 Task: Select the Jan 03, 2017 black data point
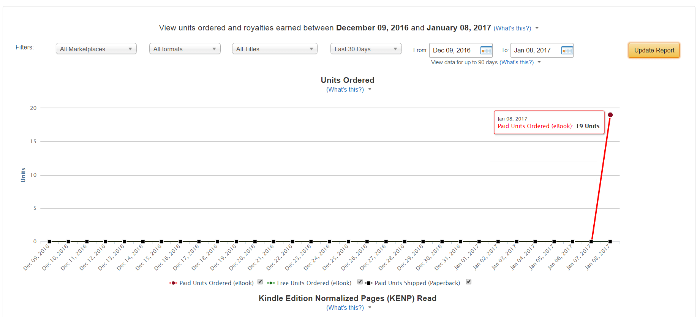[517, 242]
